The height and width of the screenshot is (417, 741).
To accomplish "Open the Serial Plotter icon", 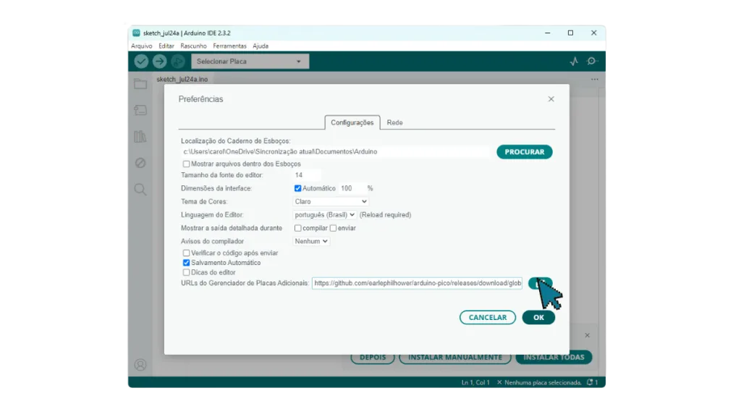I will 574,62.
